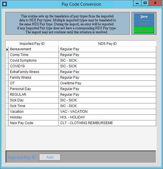
Task: Minimize the Pay Code Conversion window
Action: point(137,3)
